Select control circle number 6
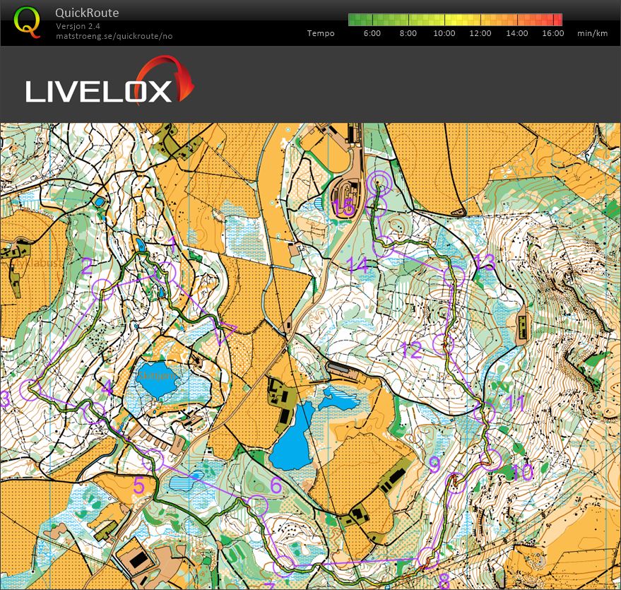621x590 pixels. coord(257,505)
